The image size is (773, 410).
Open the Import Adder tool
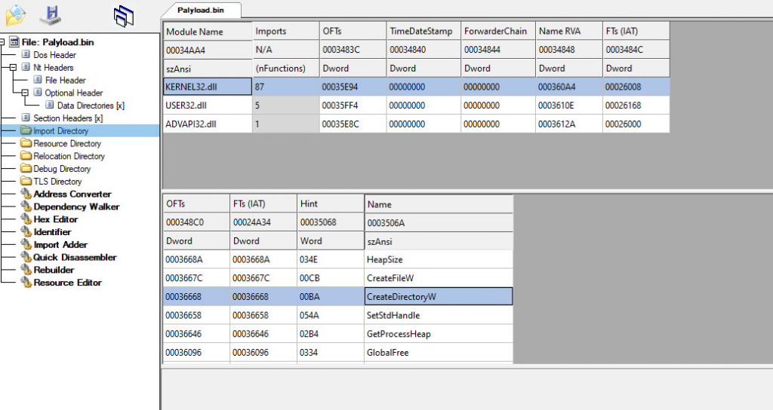tap(60, 244)
